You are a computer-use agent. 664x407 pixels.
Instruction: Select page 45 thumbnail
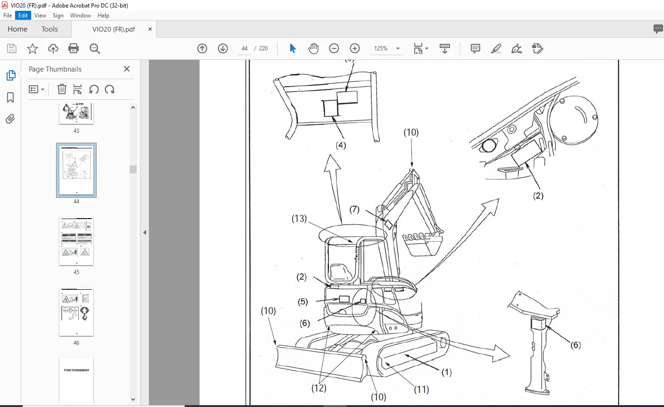(76, 241)
